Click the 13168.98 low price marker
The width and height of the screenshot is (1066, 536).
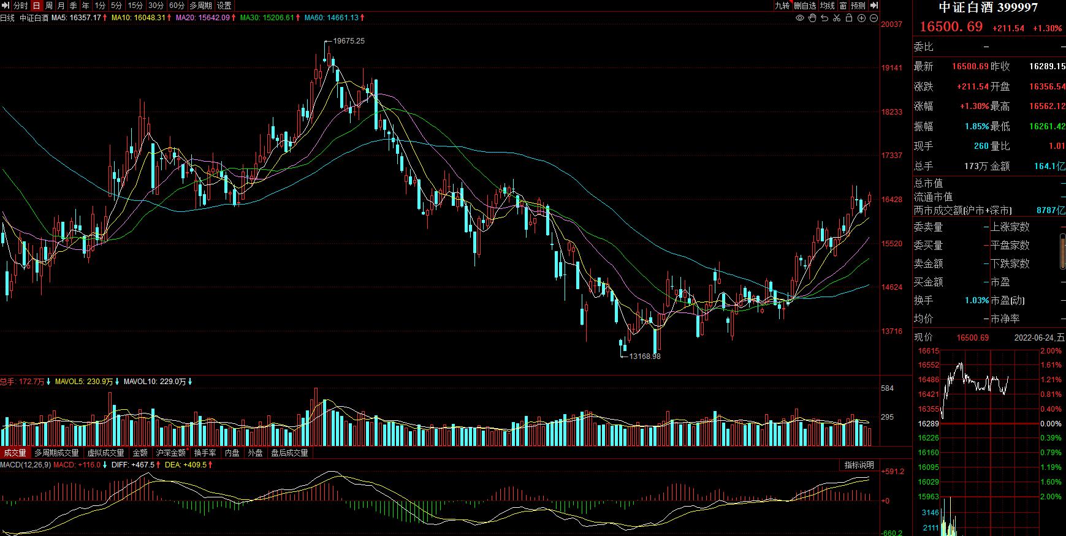click(x=645, y=356)
